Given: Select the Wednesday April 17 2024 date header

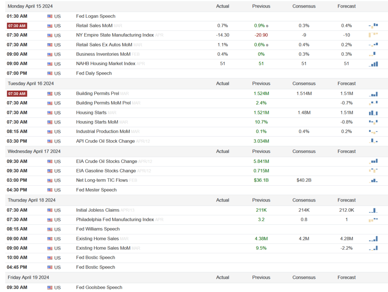Looking at the screenshot, I should pyautogui.click(x=34, y=151).
